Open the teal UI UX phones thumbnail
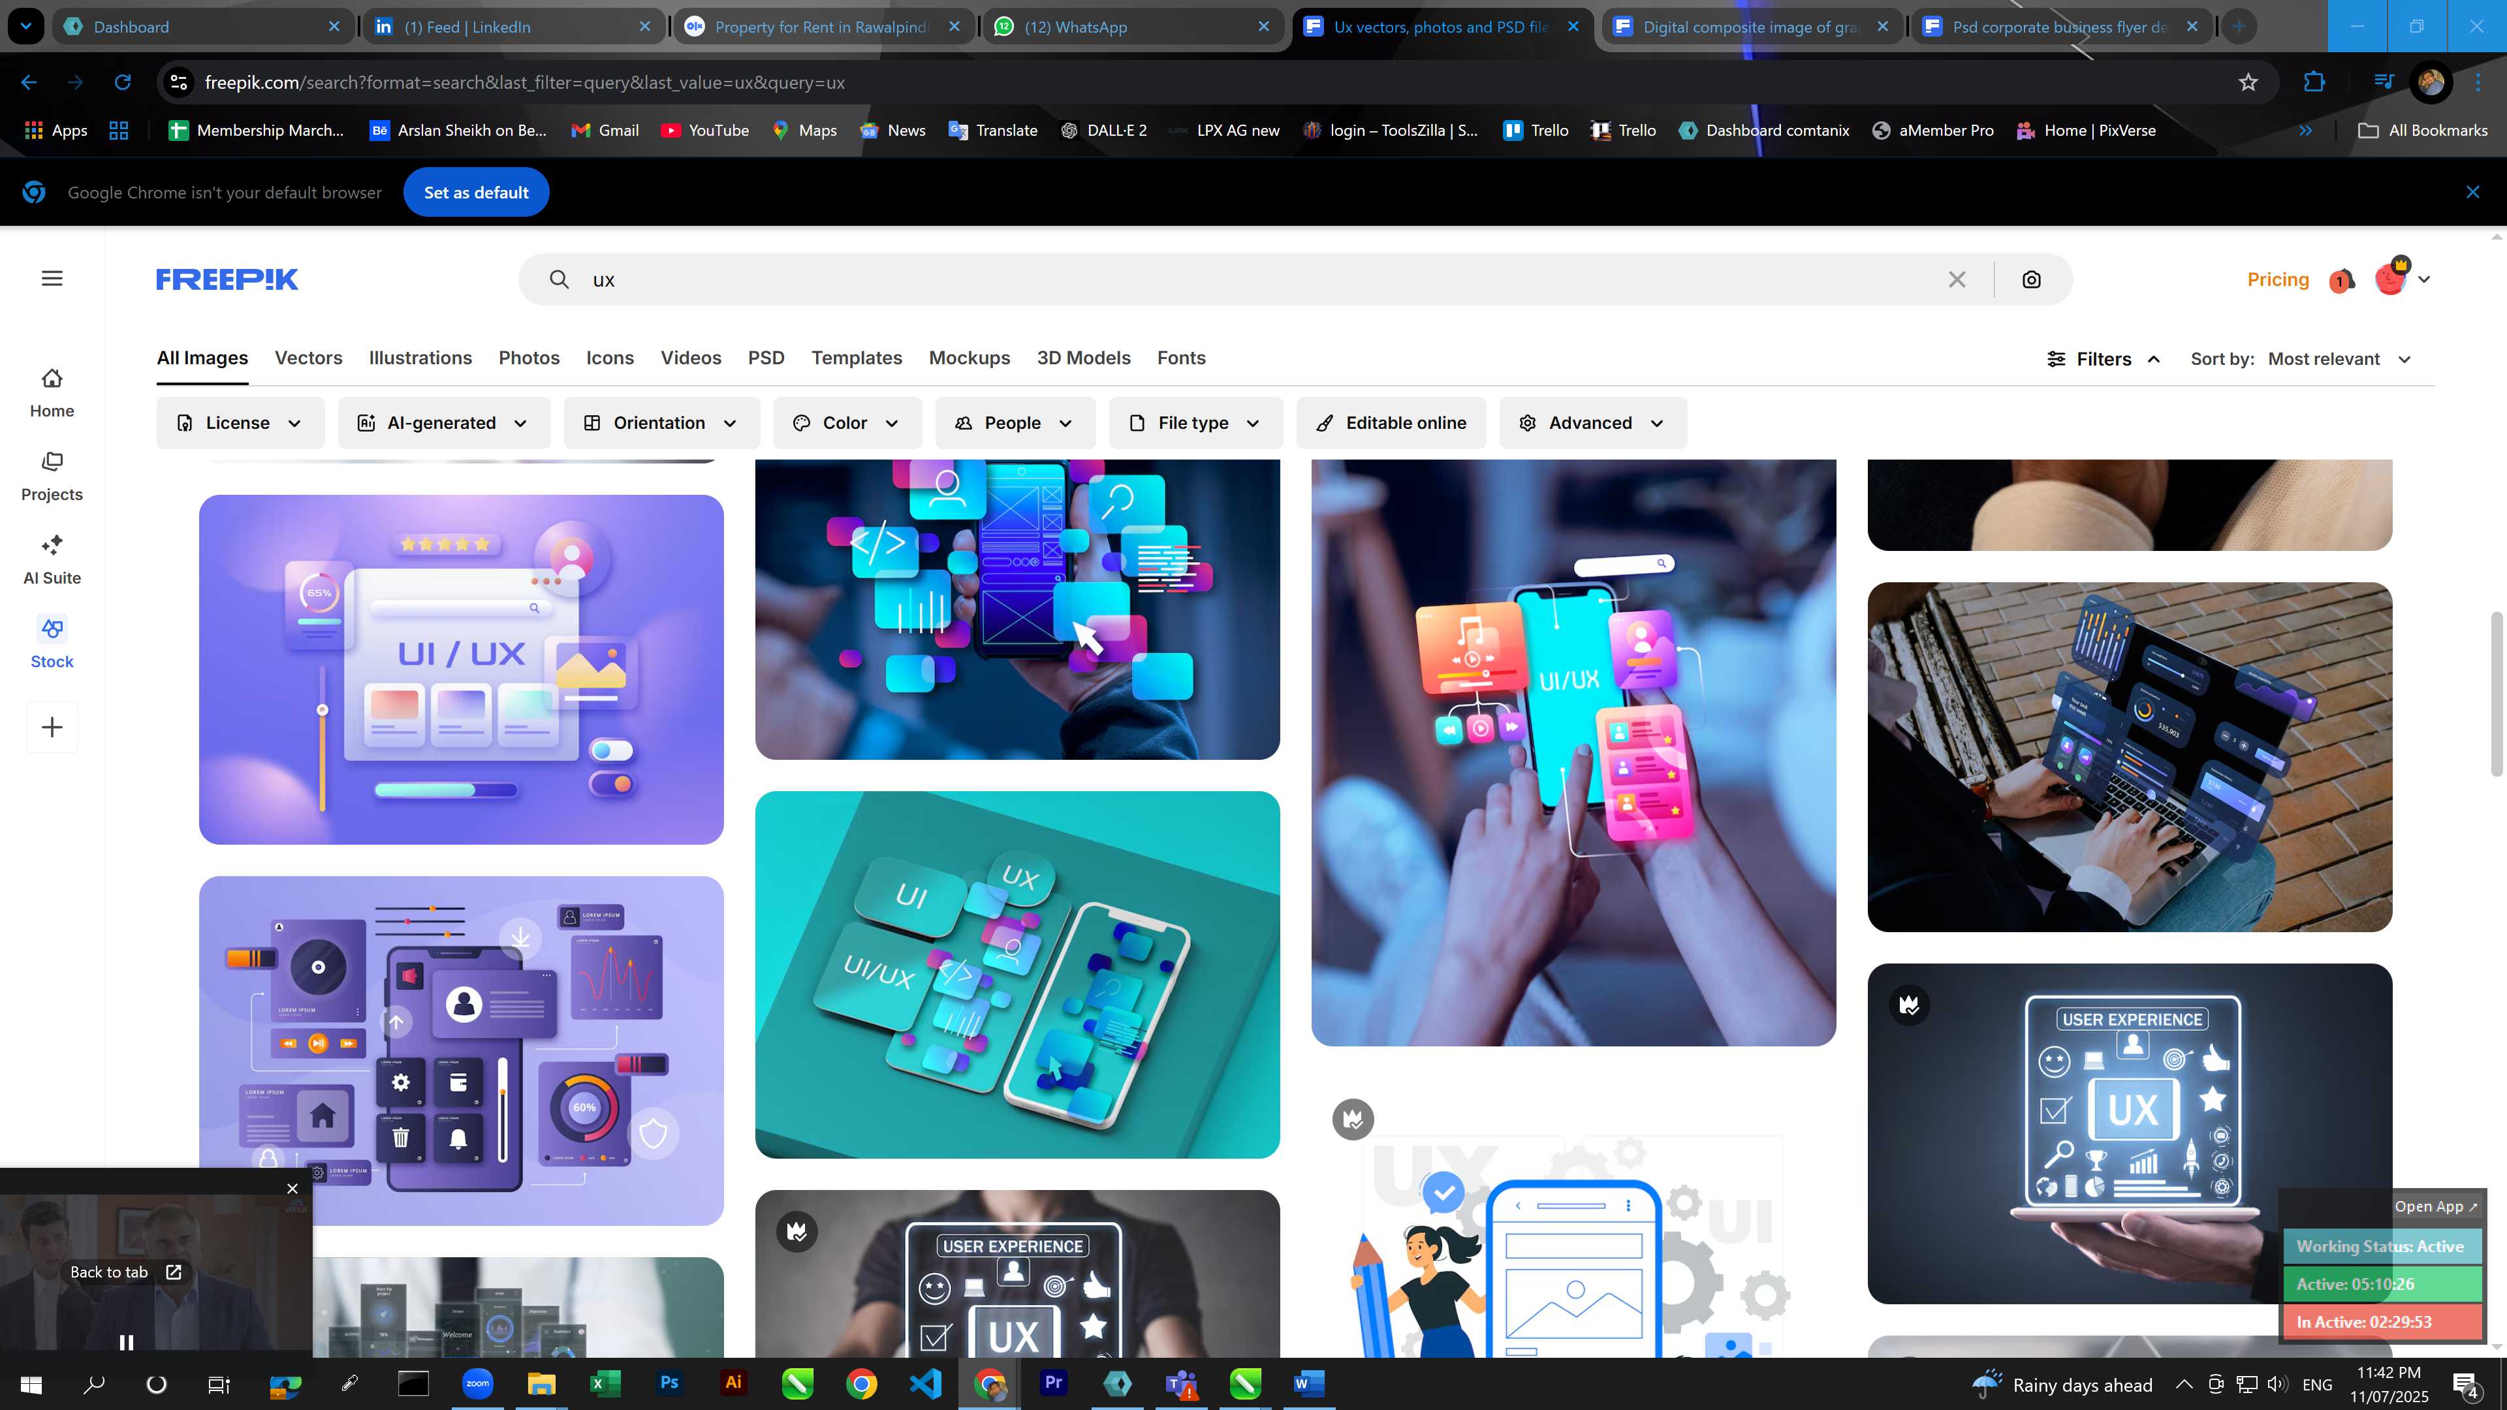The image size is (2507, 1410). tap(1017, 974)
